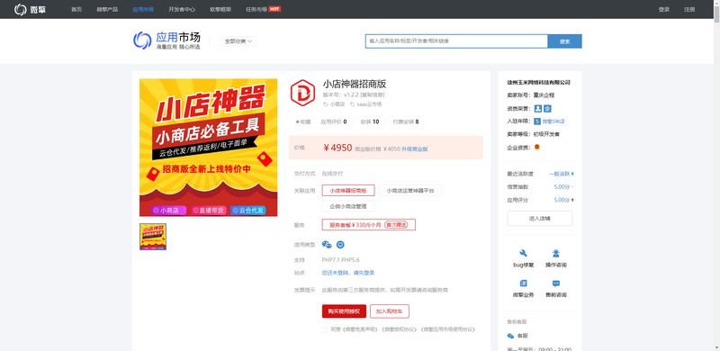Screen dimensions: 720x351
Task: Click the 登录 link at top right
Action: [x=664, y=9]
